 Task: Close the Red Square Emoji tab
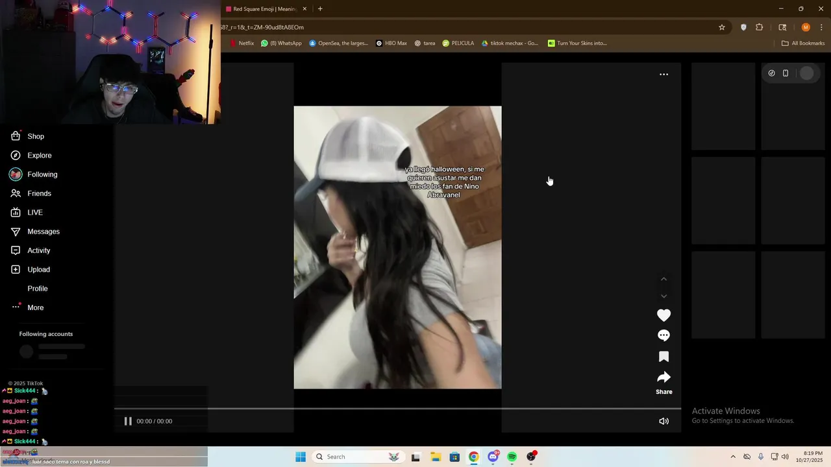[x=304, y=9]
